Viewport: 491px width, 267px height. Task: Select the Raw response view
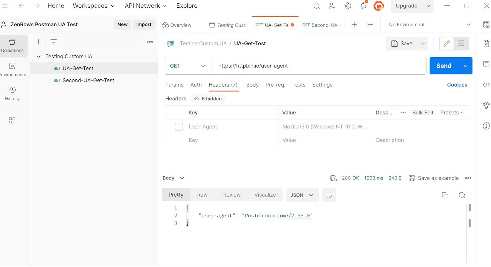202,195
